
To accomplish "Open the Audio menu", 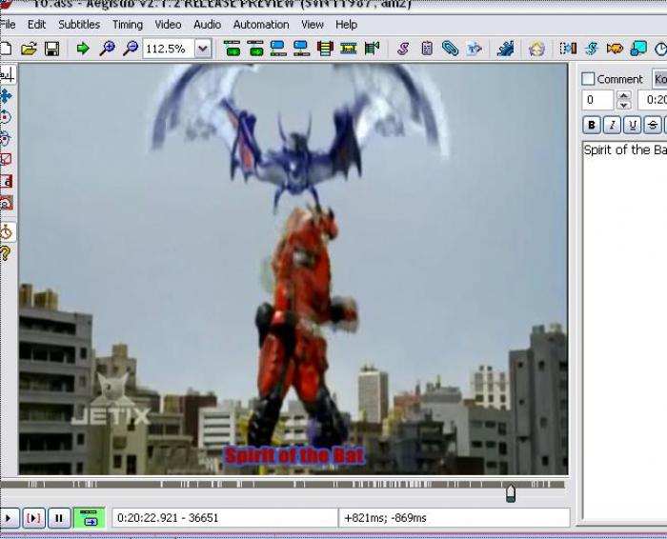I will click(x=207, y=25).
